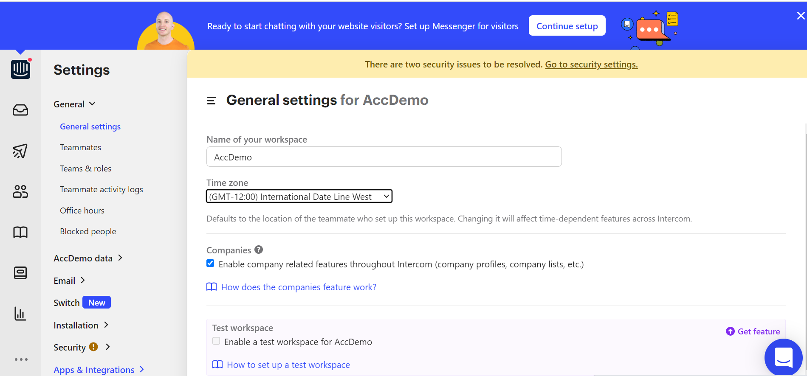Click the Get feature link
Screen dimensions: 807x376
(x=759, y=331)
